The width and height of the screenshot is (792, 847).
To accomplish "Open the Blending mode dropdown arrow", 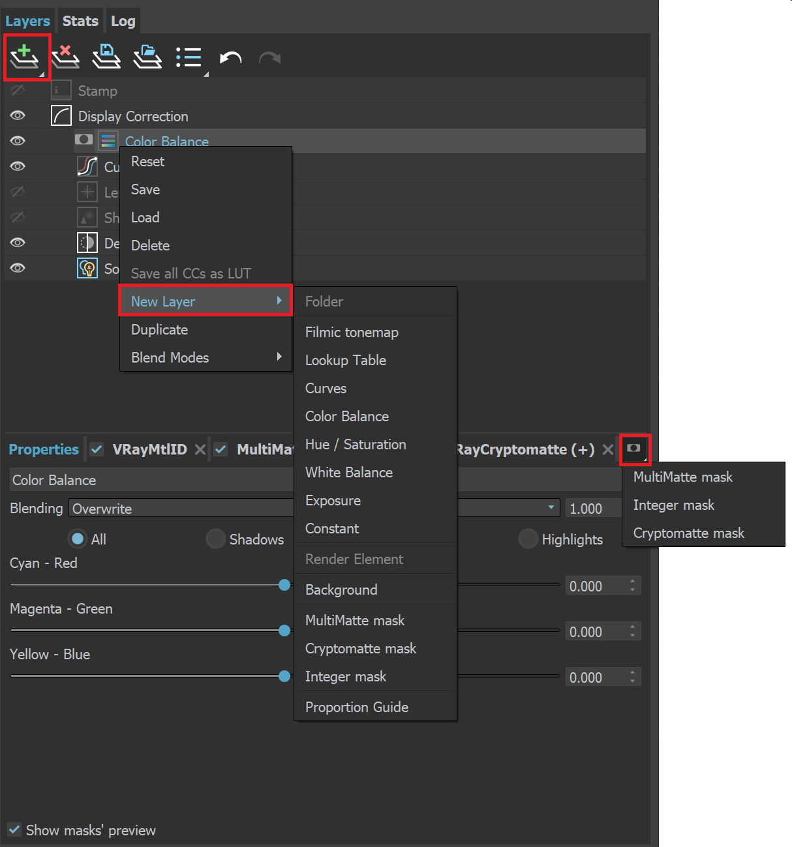I will [551, 507].
